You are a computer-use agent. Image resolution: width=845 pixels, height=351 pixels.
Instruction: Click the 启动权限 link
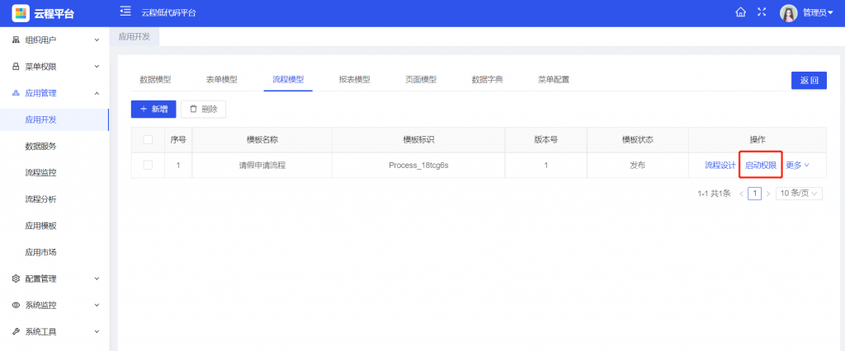pyautogui.click(x=760, y=165)
